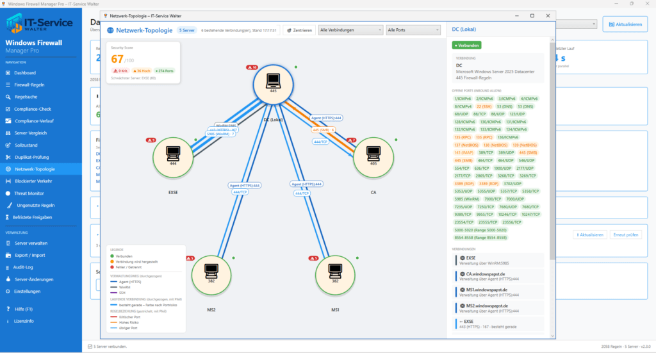
Task: Click the Export / Import icon
Action: pyautogui.click(x=8, y=255)
